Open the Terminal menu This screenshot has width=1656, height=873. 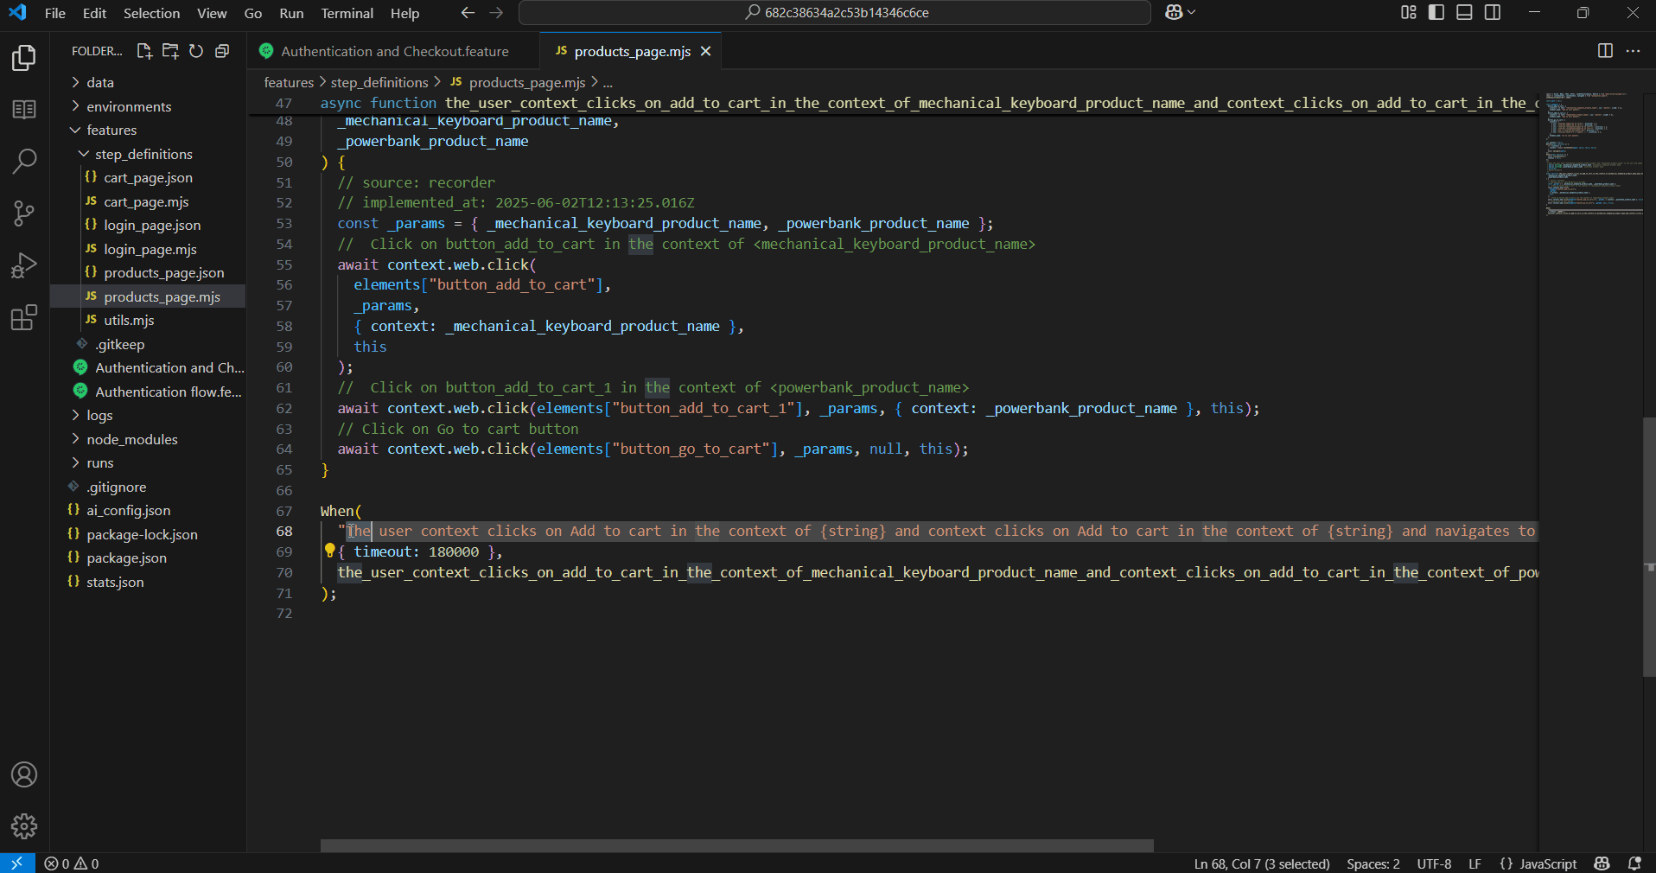tap(346, 13)
